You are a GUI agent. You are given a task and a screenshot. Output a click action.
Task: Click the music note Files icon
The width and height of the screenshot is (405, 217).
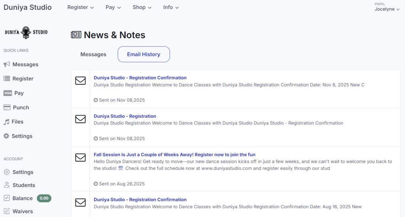(x=6, y=122)
